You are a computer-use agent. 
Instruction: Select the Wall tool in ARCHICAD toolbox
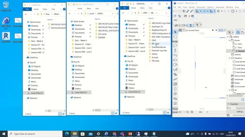pyautogui.click(x=175, y=46)
